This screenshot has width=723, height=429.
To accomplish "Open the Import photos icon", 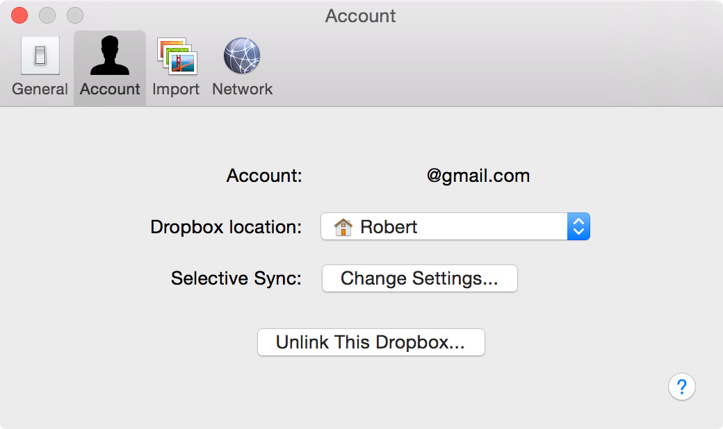I will [177, 56].
